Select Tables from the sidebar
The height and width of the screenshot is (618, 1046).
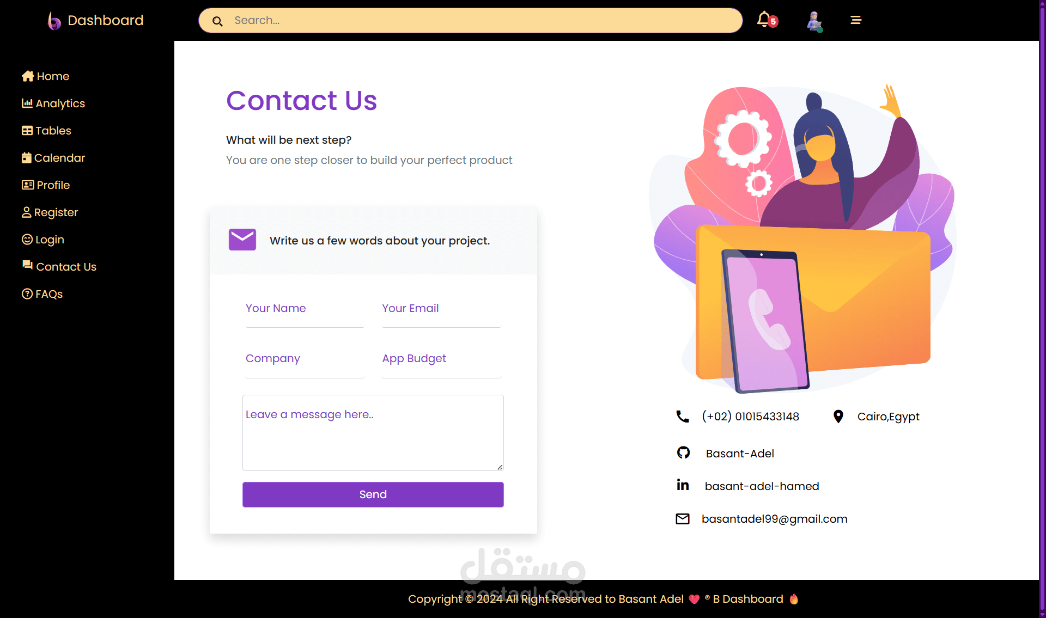tap(46, 131)
